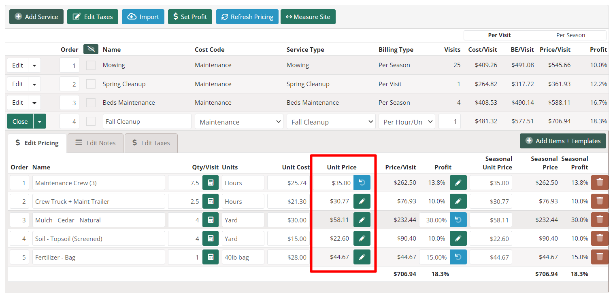Click the Visits field for Fall Cleanup

449,121
